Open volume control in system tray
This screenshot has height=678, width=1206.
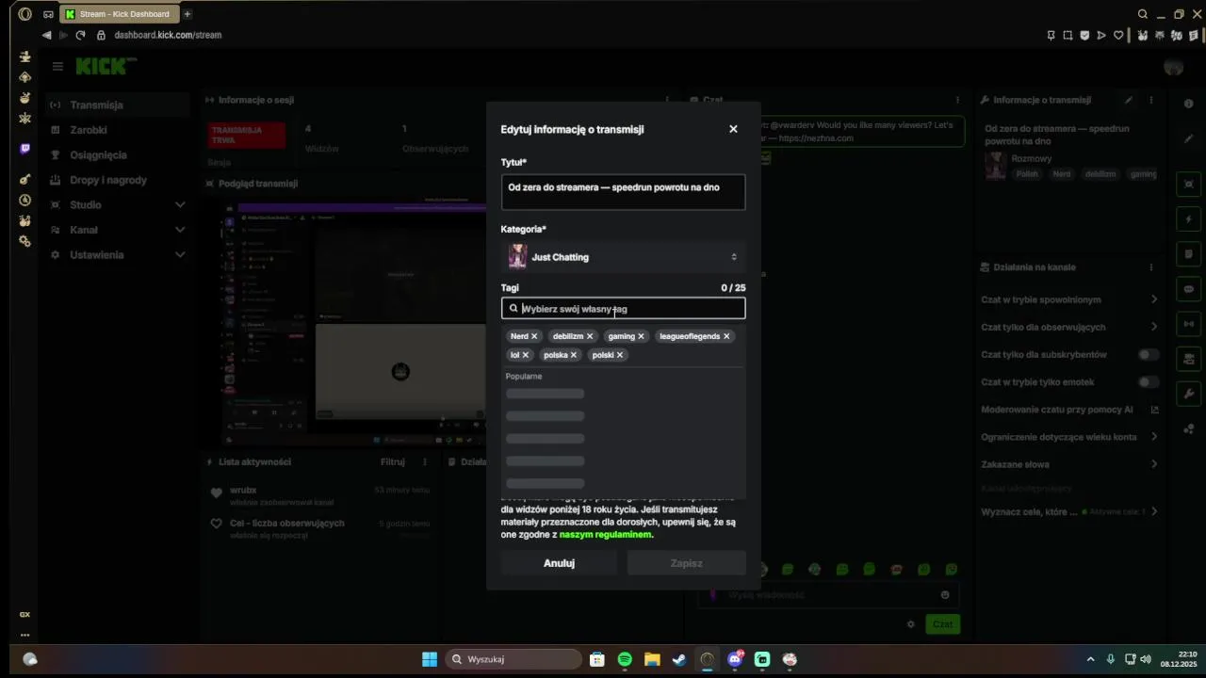click(x=1146, y=659)
